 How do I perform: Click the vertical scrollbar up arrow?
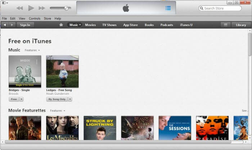tap(249, 31)
